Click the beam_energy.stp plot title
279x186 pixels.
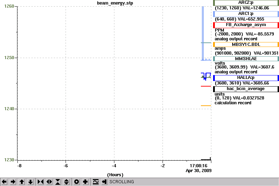115,3
